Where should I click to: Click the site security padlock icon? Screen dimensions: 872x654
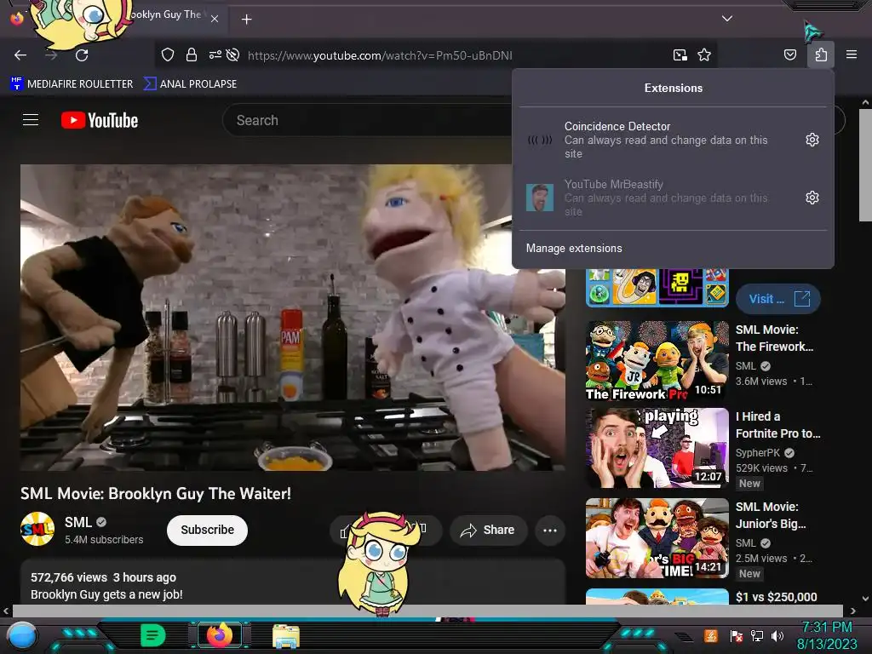point(192,54)
